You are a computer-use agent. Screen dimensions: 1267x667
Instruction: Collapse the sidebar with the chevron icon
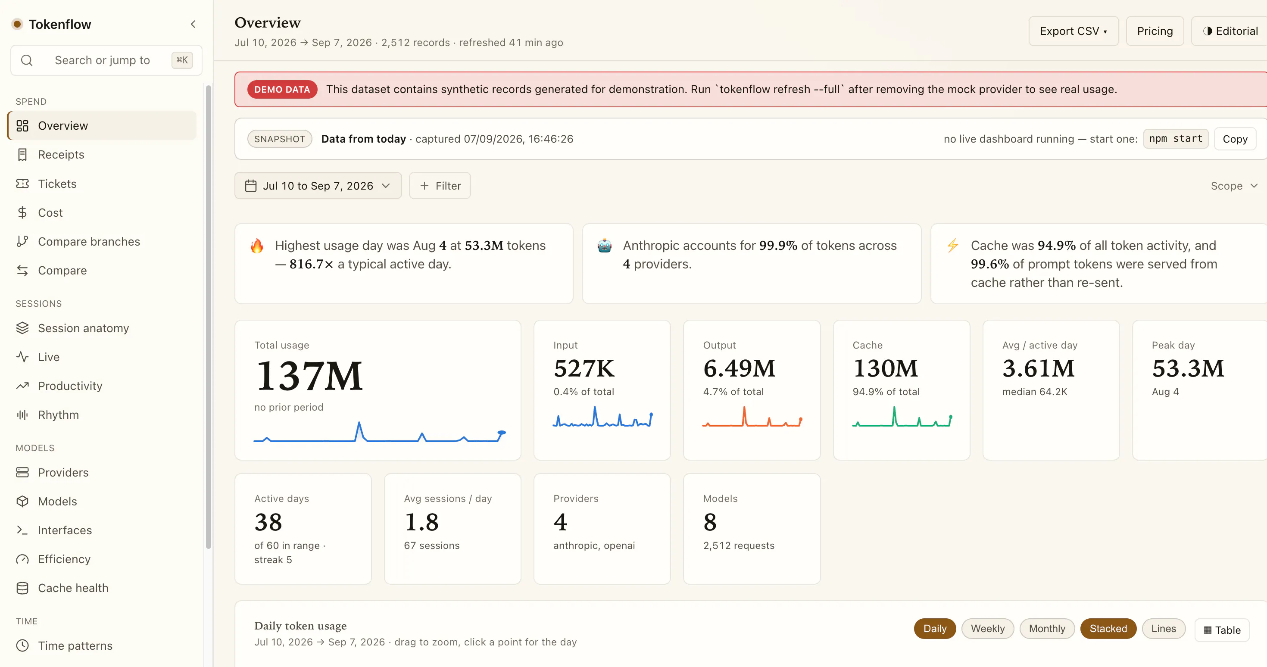193,24
